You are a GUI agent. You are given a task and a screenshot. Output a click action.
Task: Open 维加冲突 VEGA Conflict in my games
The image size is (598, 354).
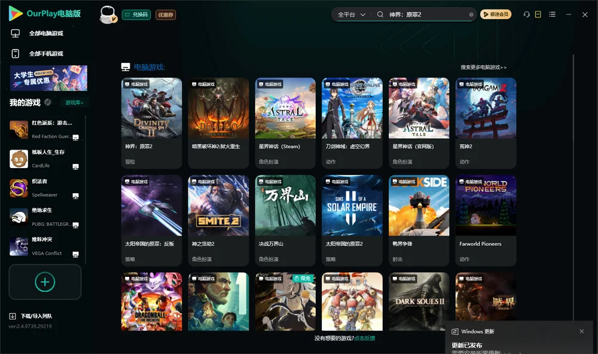click(x=45, y=246)
